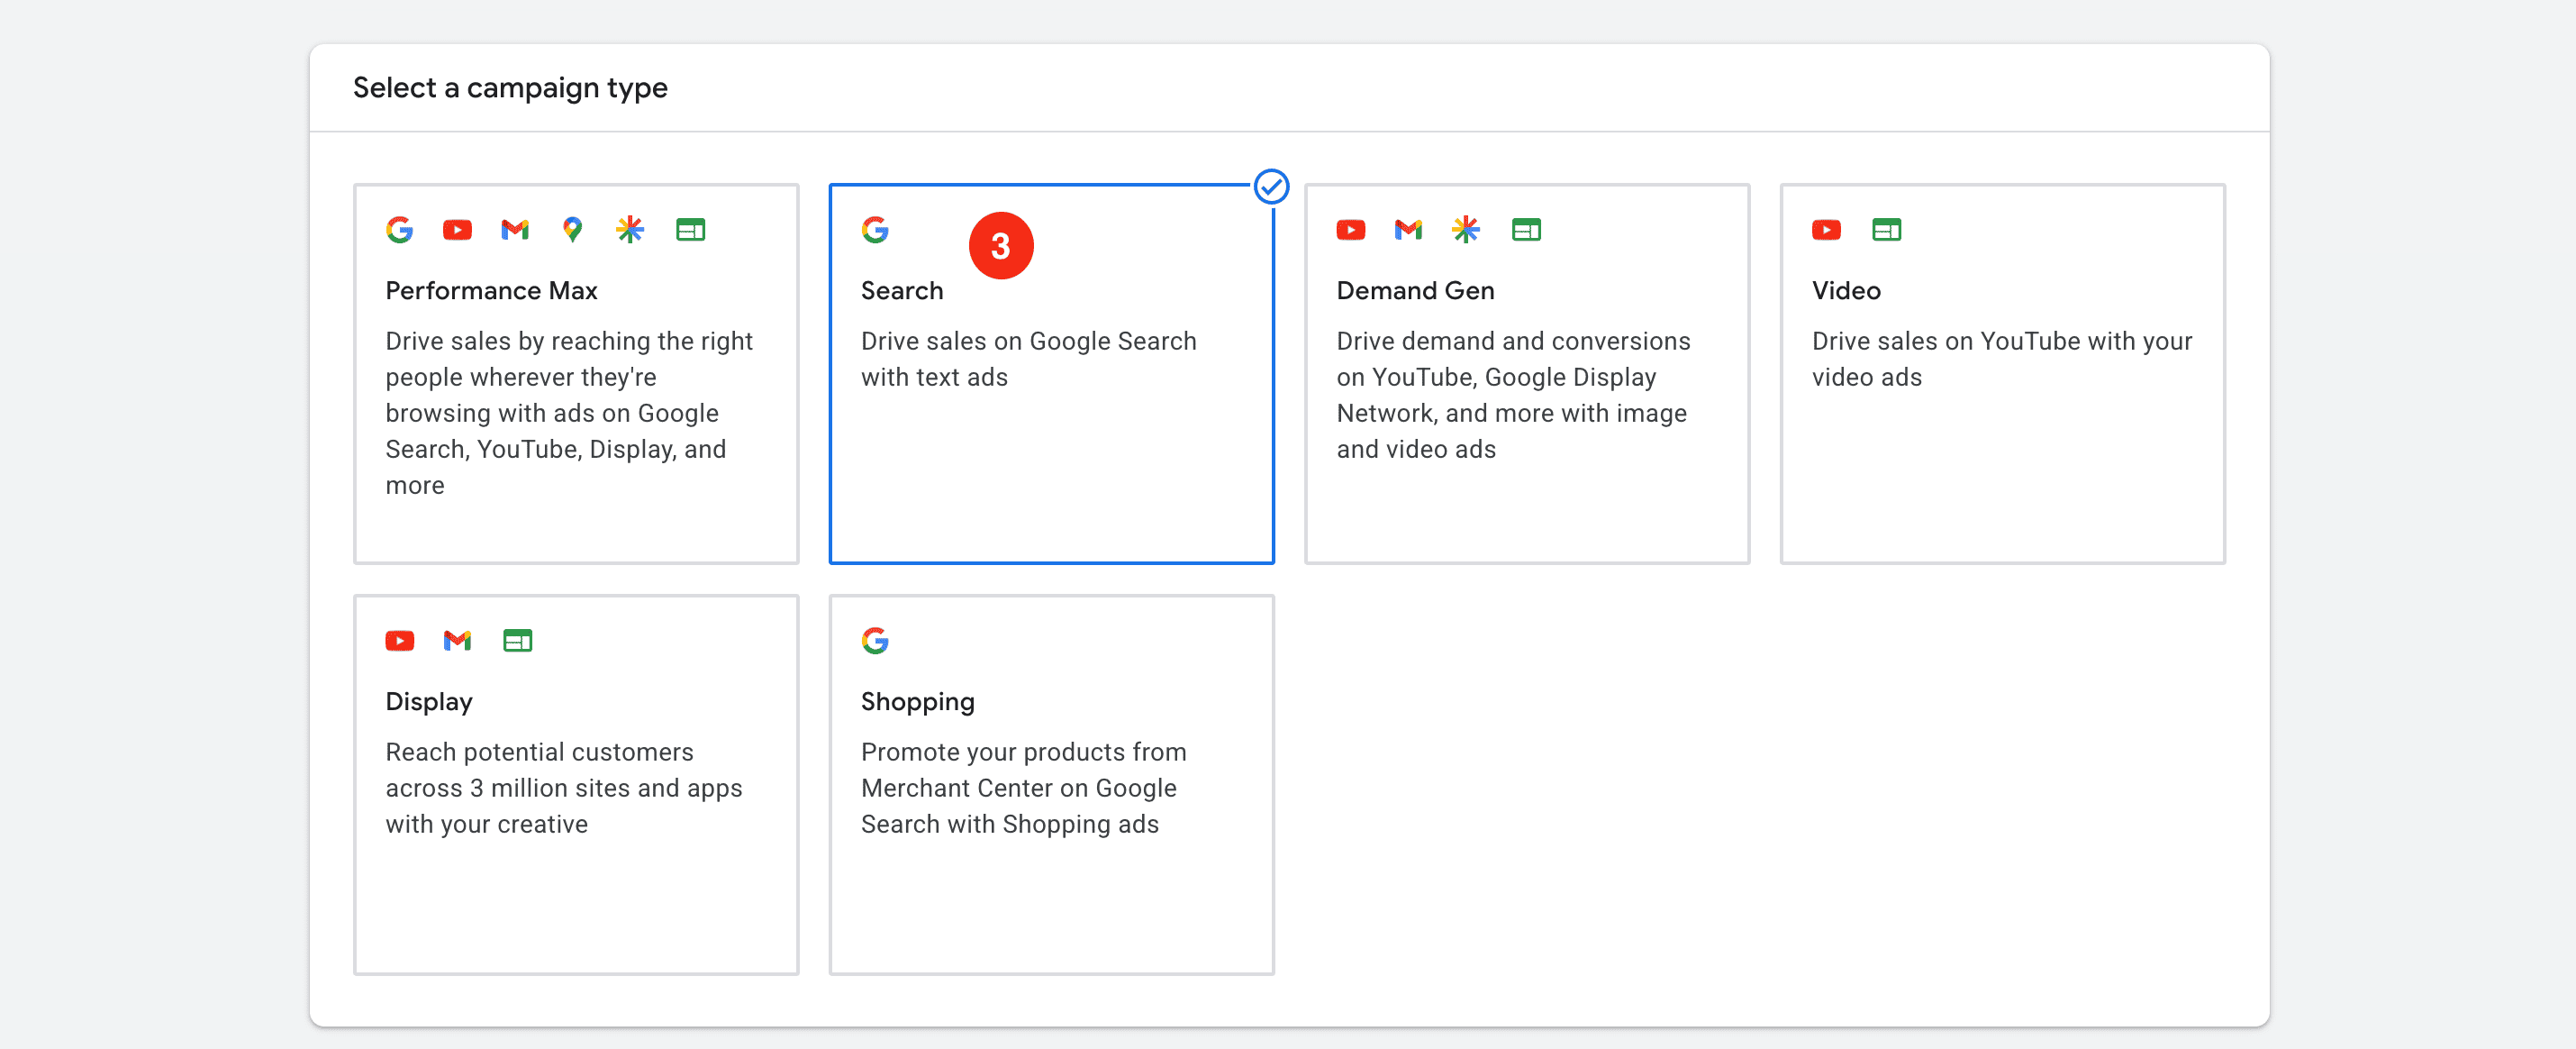Click 'Promote your products from Merchant Center' text
The image size is (2576, 1049).
pos(1023,788)
